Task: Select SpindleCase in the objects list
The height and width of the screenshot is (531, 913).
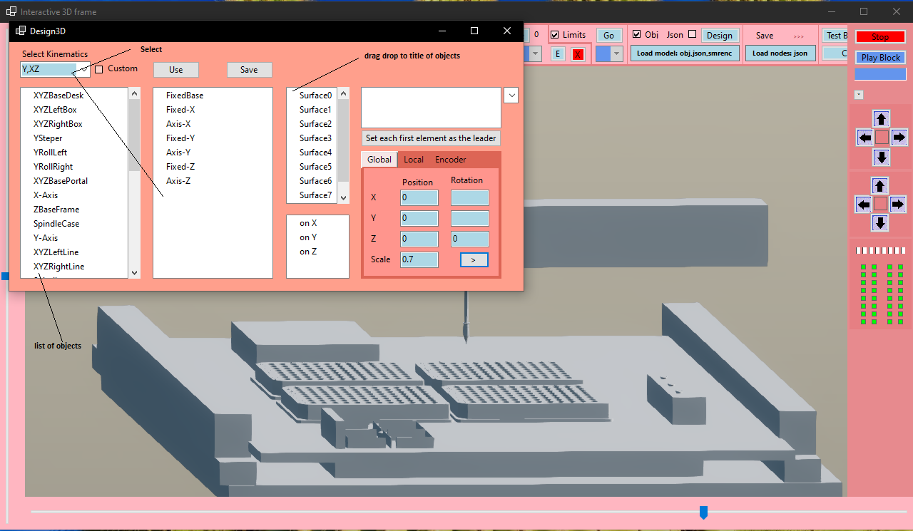Action: coord(56,224)
